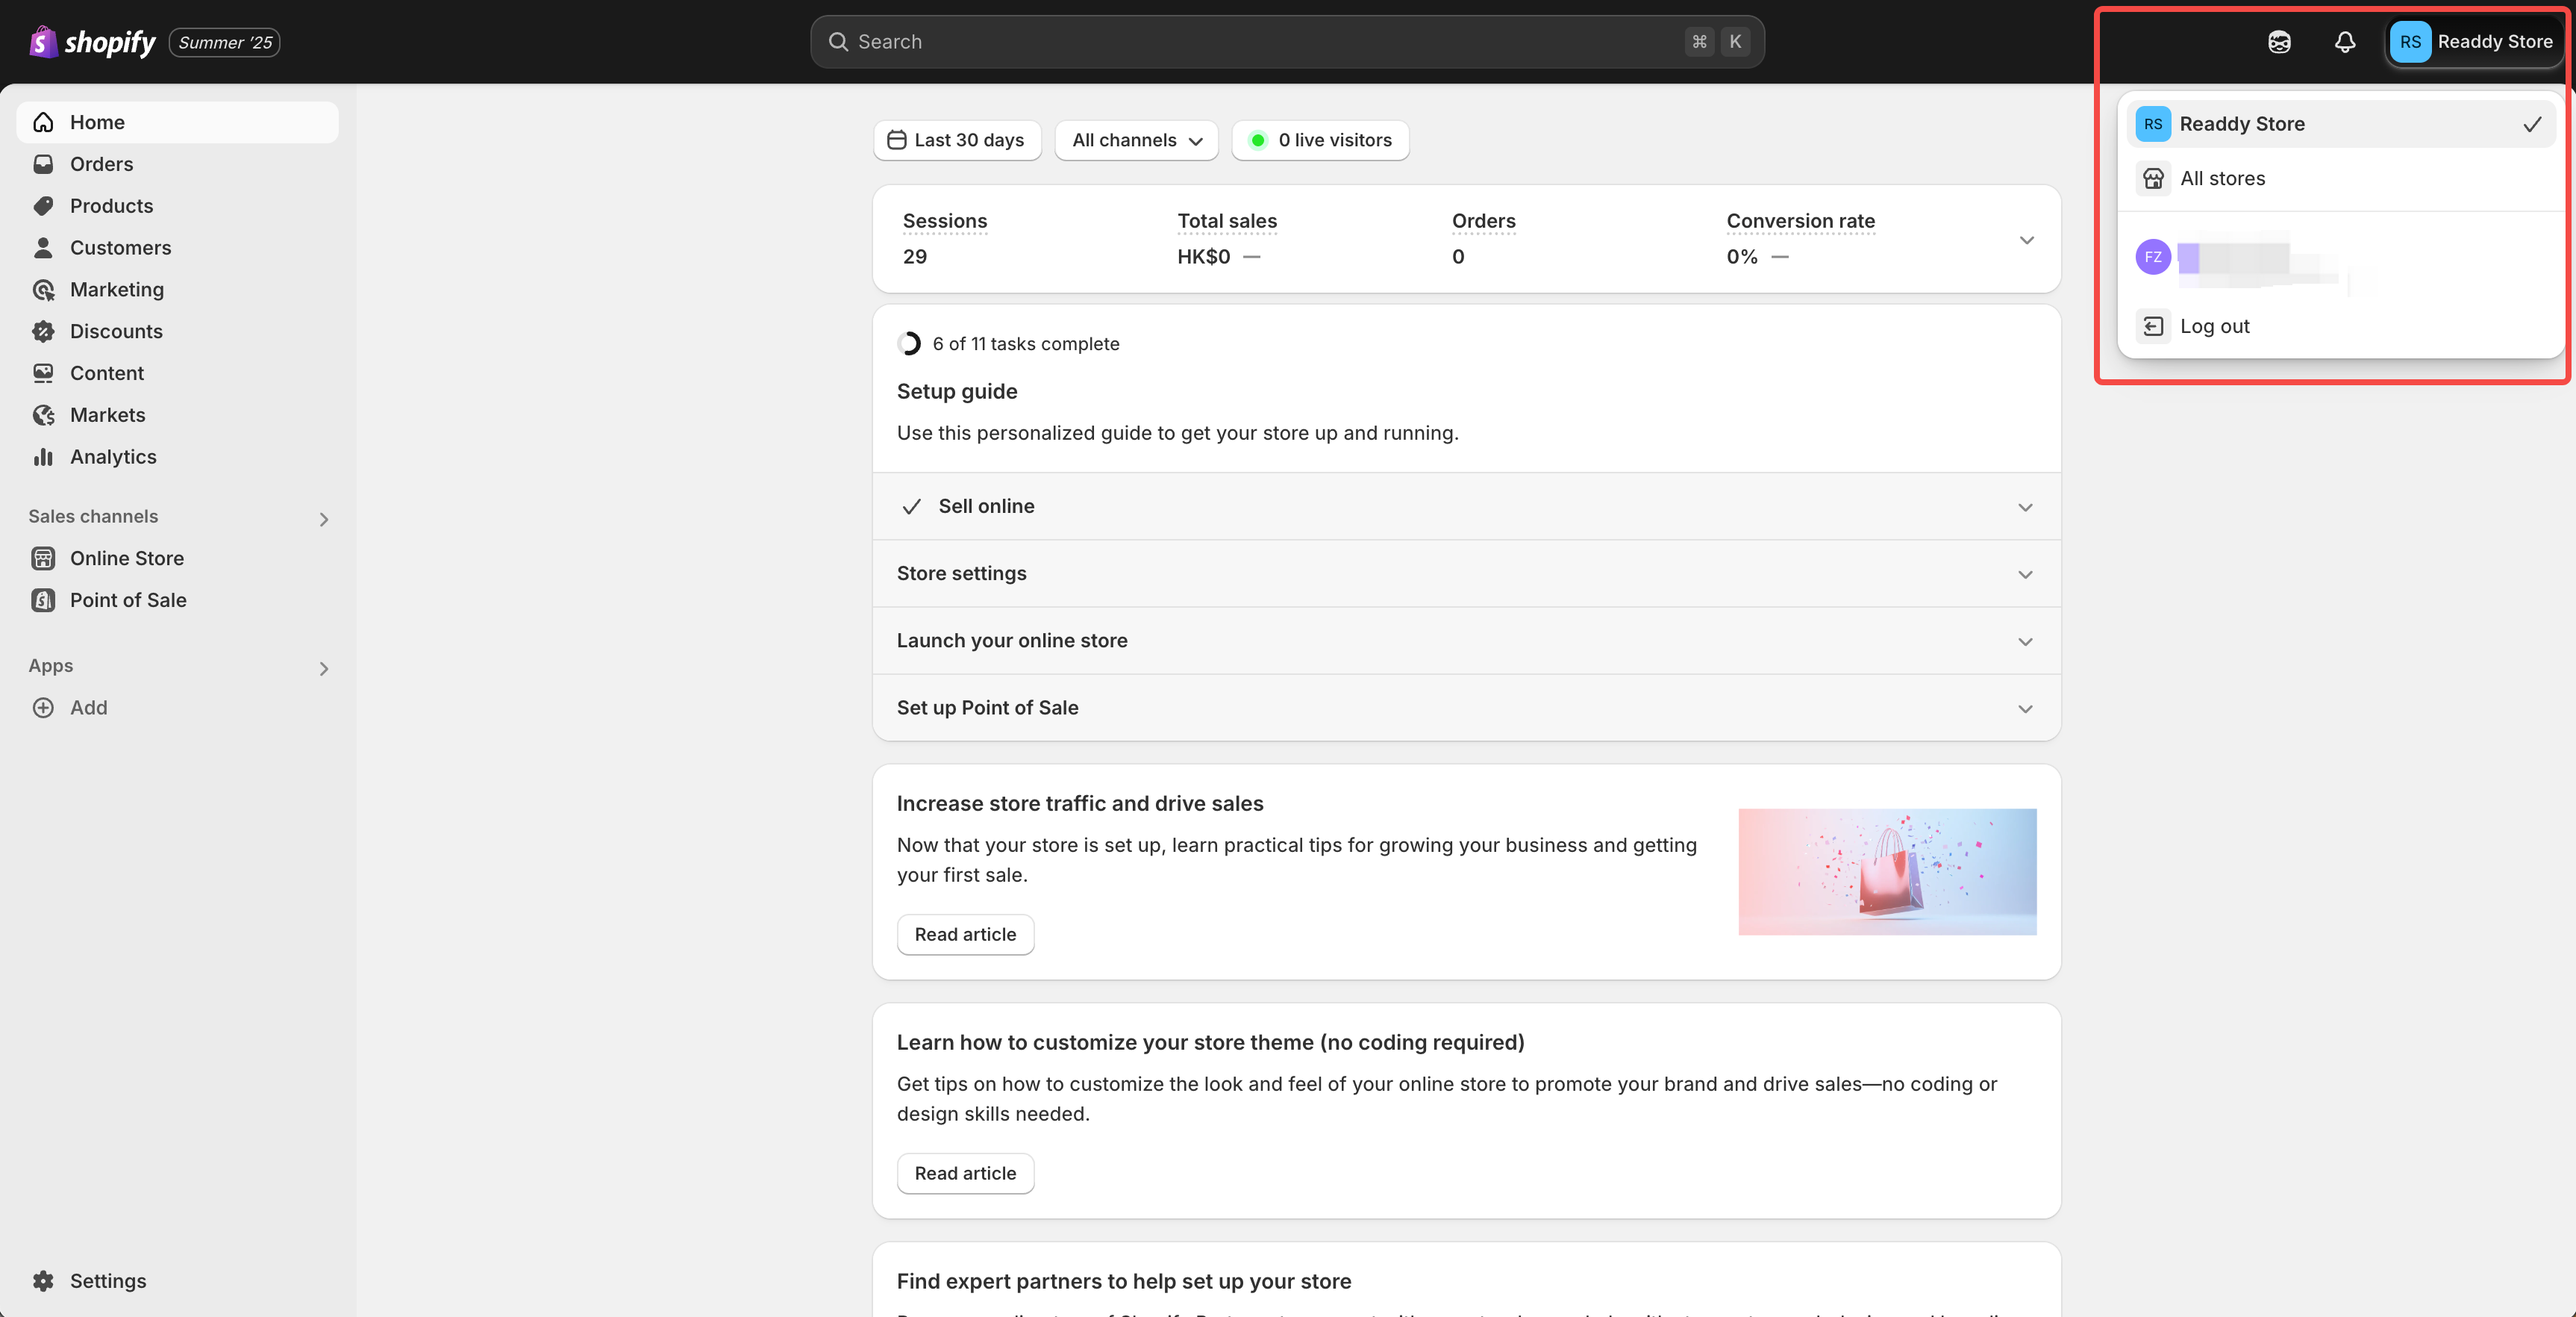Click the 0 live visitors indicator
This screenshot has height=1317, width=2576.
(x=1320, y=140)
